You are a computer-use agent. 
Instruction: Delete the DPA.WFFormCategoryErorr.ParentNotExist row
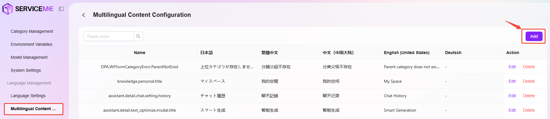pyautogui.click(x=529, y=67)
